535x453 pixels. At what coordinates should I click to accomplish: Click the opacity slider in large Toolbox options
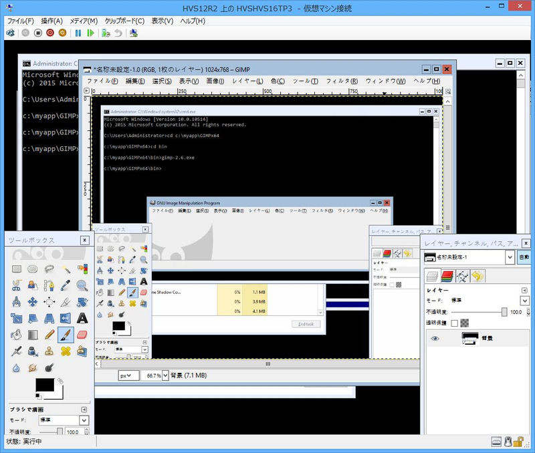(51, 432)
